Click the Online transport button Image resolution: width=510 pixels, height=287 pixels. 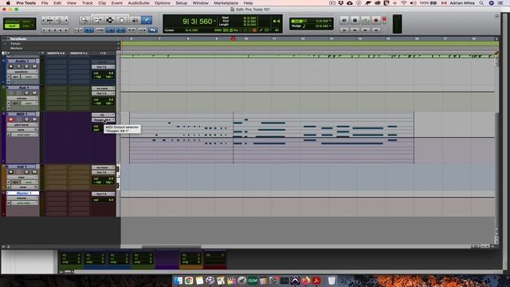[x=344, y=21]
